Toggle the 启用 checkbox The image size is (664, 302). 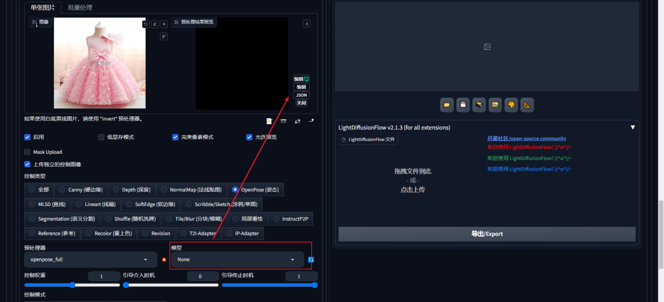(x=28, y=137)
